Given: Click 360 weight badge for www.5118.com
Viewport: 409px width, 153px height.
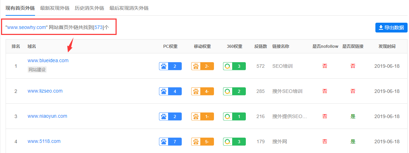Looking at the screenshot, I should [x=235, y=142].
